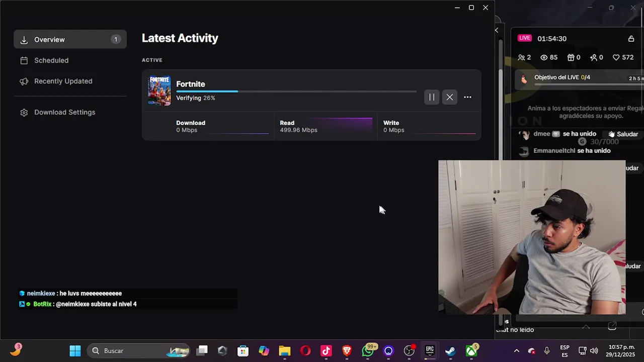Open Brave browser from the taskbar
Image resolution: width=644 pixels, height=362 pixels.
347,351
